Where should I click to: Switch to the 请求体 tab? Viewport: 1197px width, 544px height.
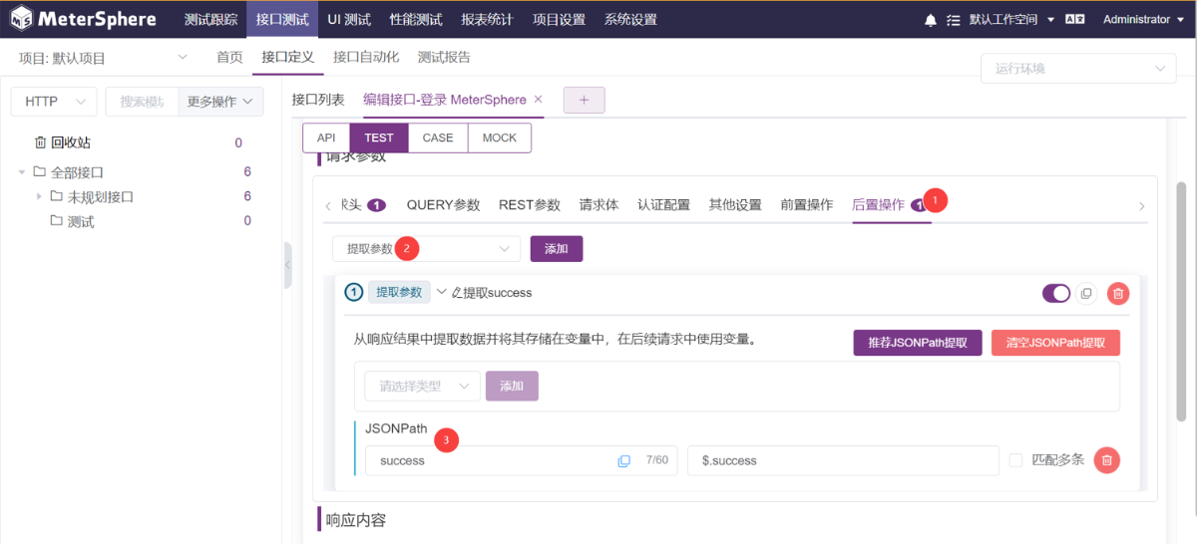pyautogui.click(x=598, y=204)
